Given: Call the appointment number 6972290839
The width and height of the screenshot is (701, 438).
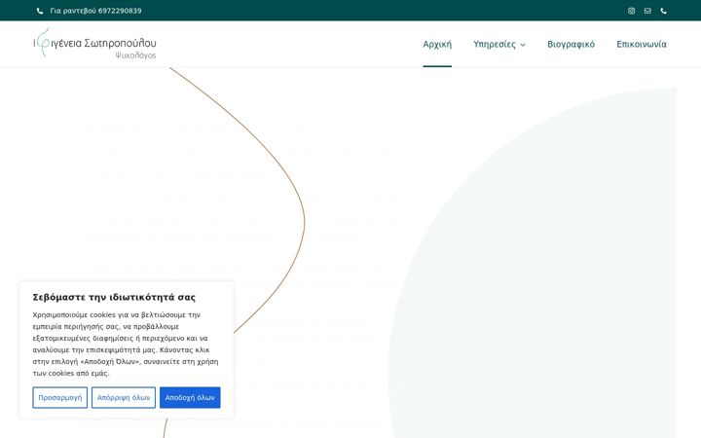Looking at the screenshot, I should [120, 11].
